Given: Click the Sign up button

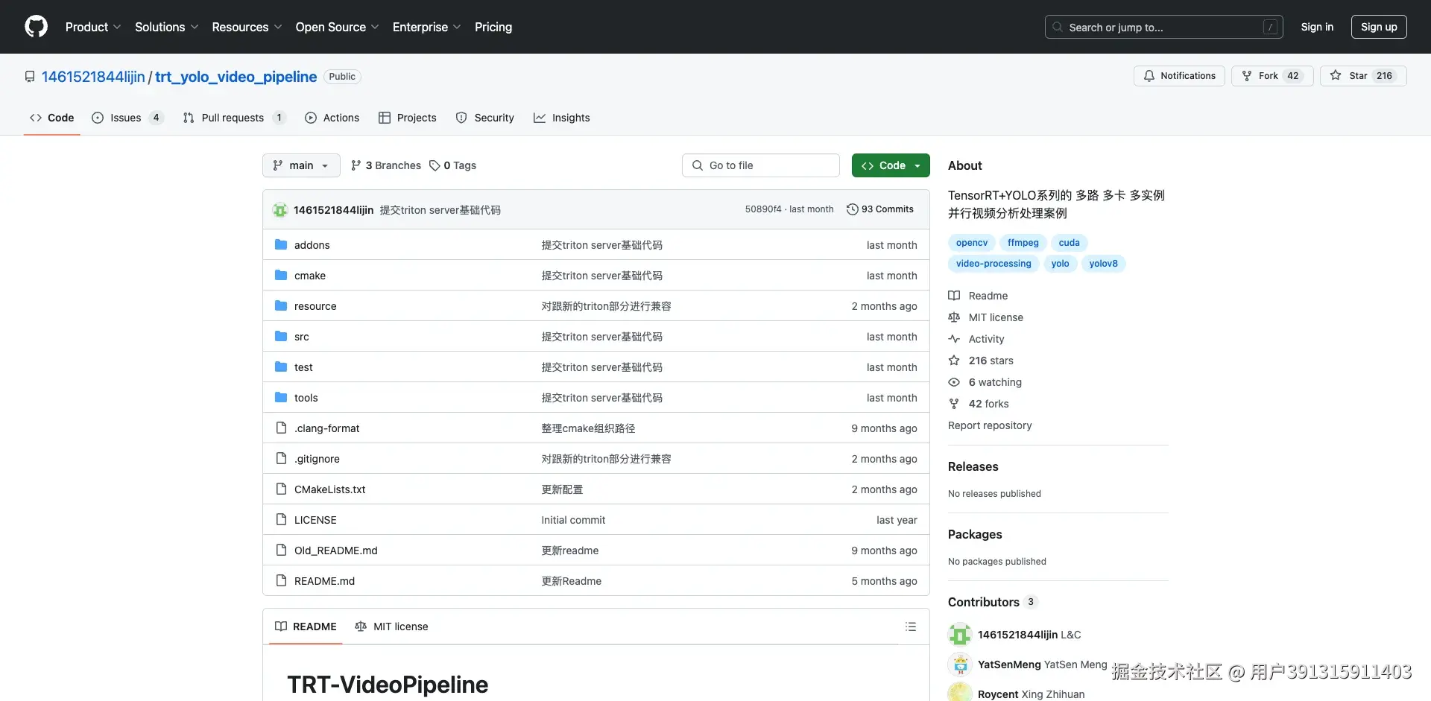Looking at the screenshot, I should [1379, 27].
